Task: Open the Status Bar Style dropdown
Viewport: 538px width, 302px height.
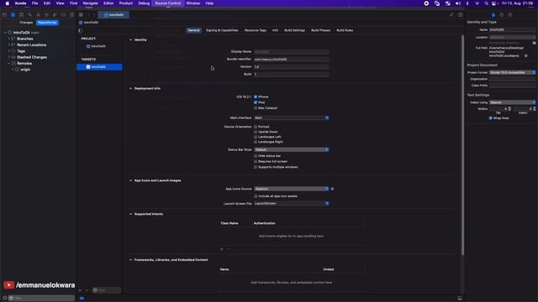Action: (292, 149)
